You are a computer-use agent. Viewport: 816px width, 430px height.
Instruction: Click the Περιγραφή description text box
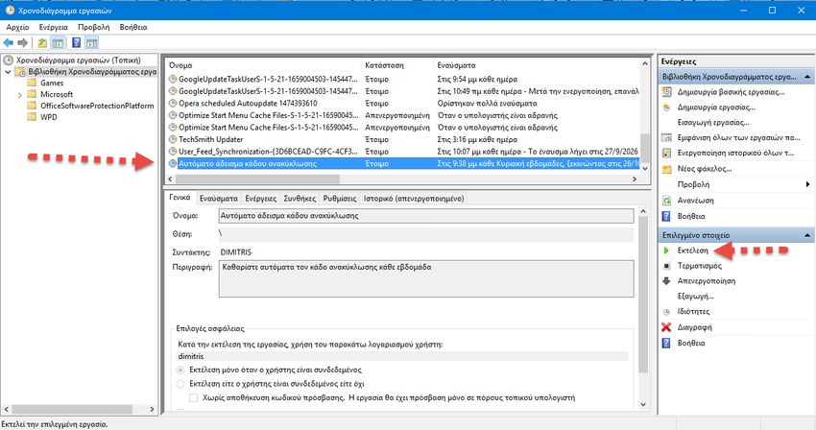click(426, 279)
